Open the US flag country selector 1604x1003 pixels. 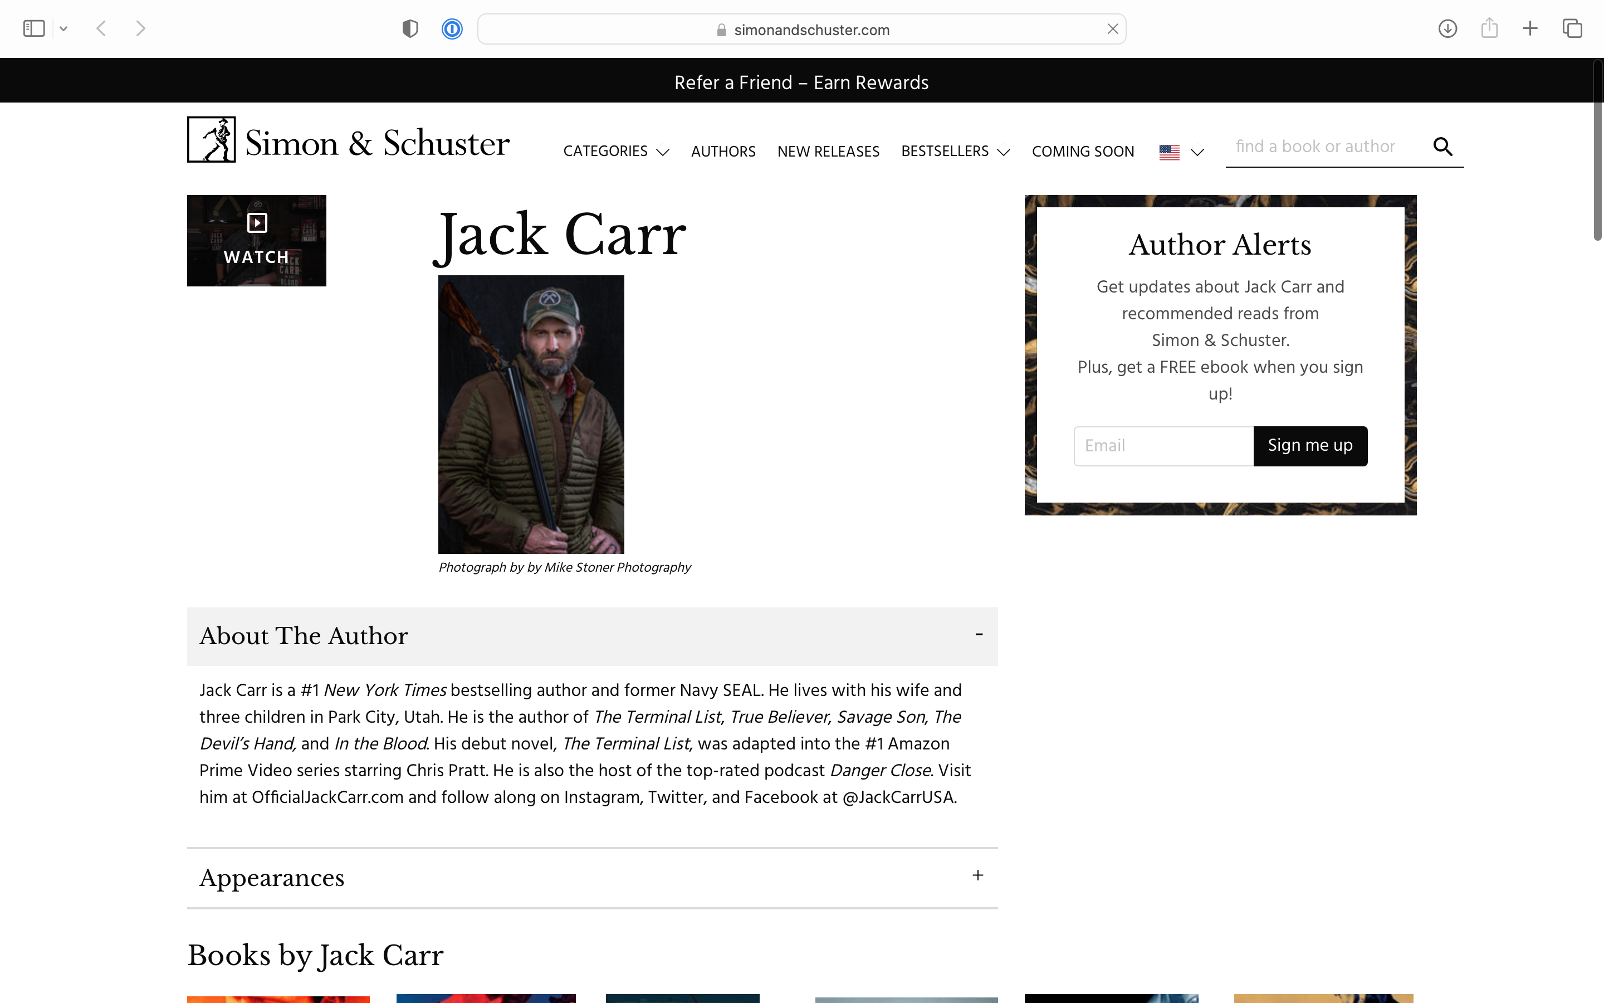1181,152
